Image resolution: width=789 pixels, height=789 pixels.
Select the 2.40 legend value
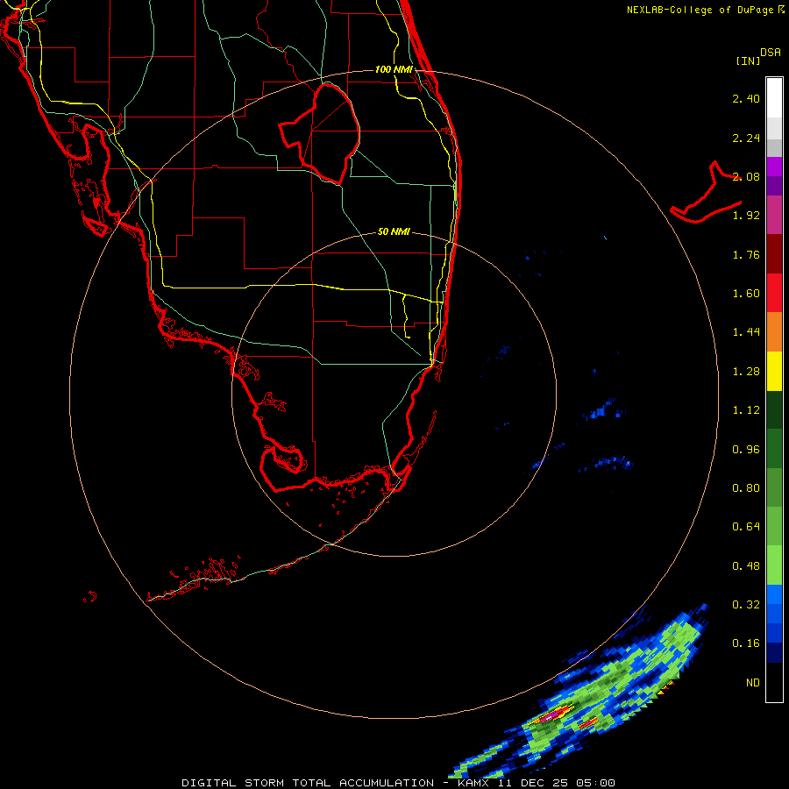[x=746, y=98]
